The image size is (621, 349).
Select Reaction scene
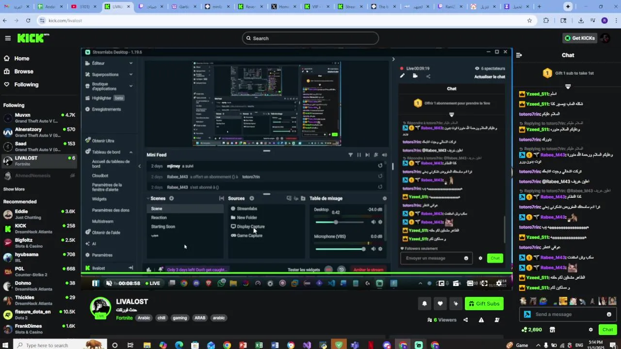point(159,218)
